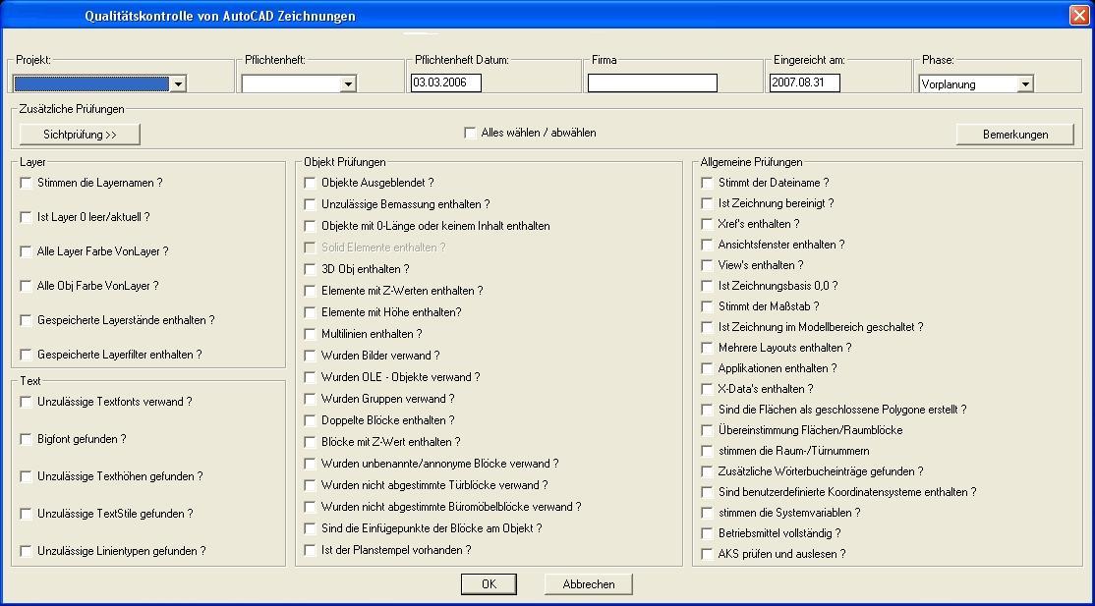The width and height of the screenshot is (1095, 606).
Task: Check 'Ist der Planstempel vorhanden ?' box
Action: [x=311, y=550]
